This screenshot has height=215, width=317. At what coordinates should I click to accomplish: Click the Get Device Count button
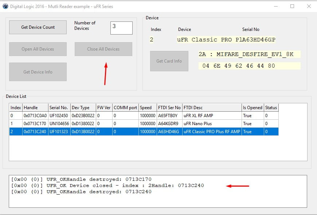click(x=38, y=27)
